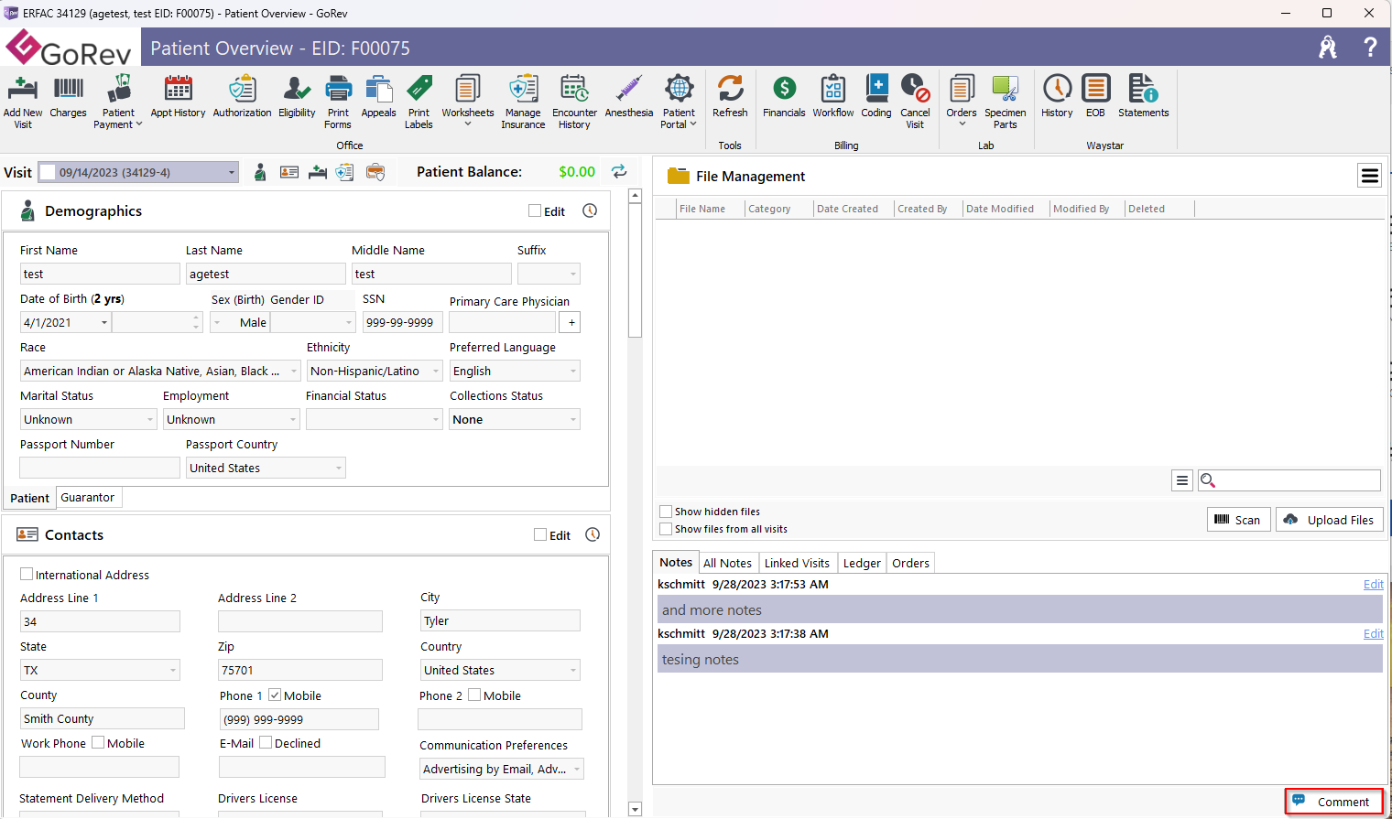1392x819 pixels.
Task: Click the Scan button
Action: [x=1238, y=520]
